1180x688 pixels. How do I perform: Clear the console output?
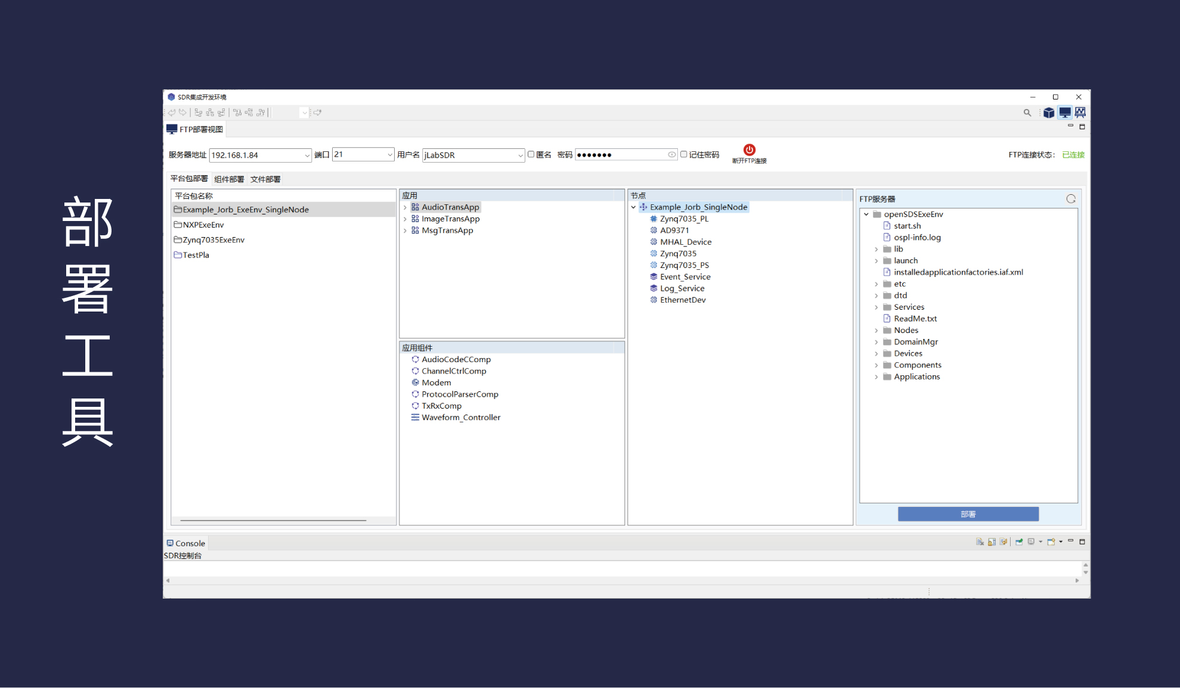(980, 542)
